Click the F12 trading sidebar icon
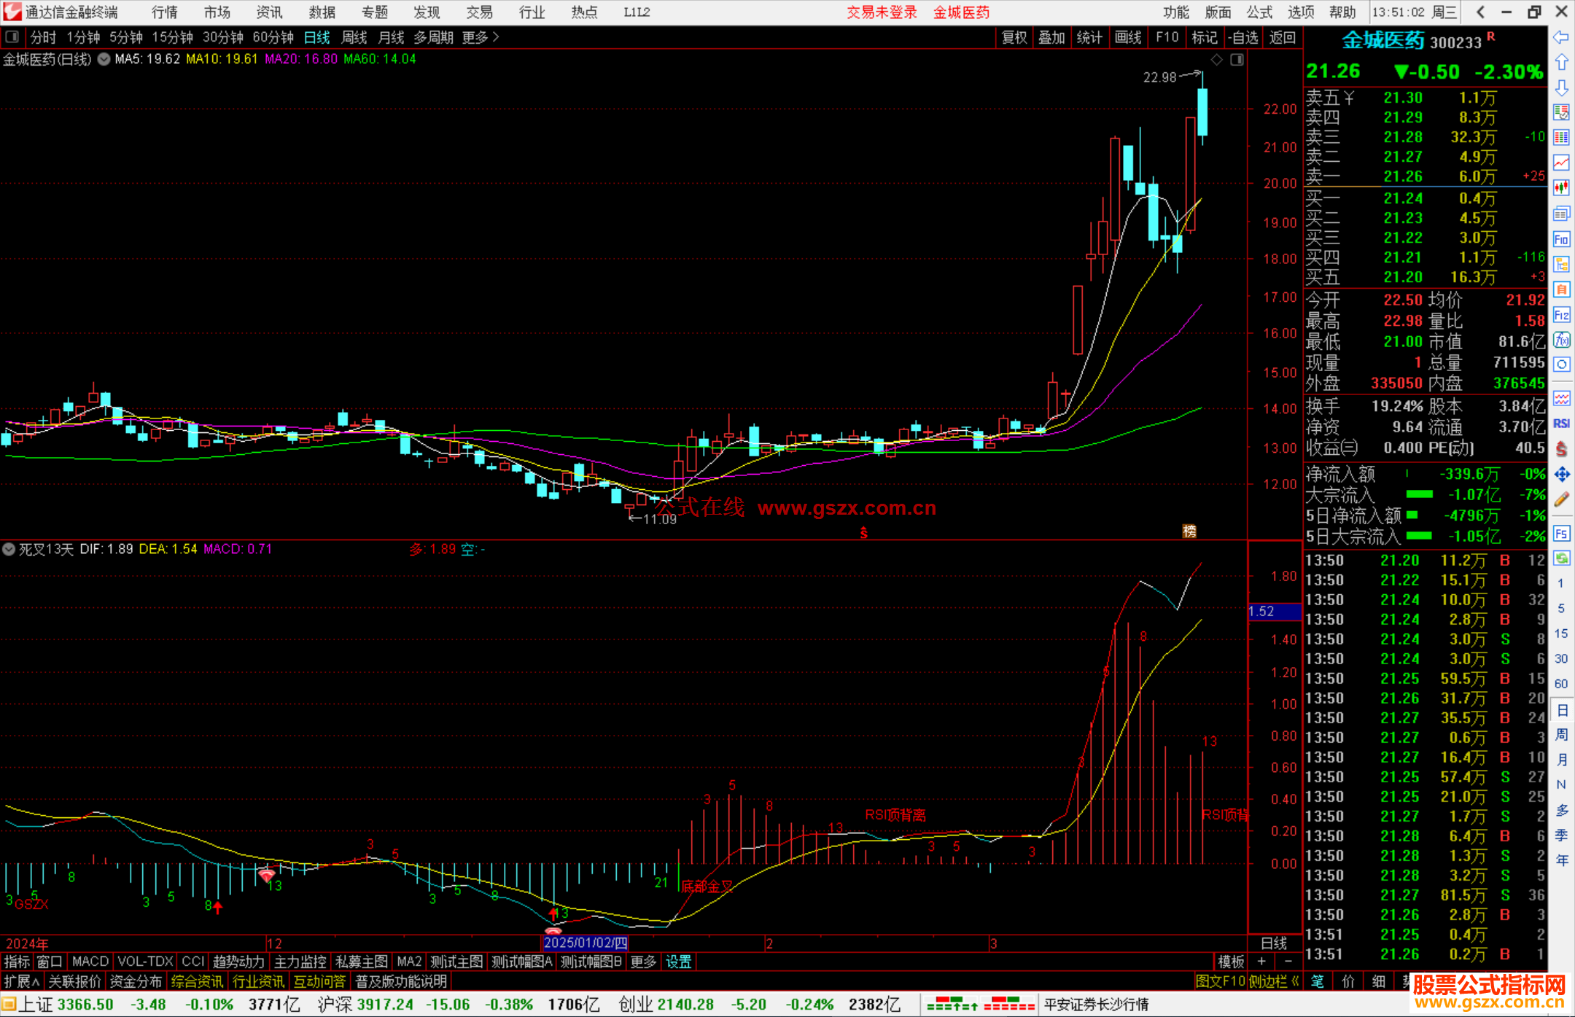Image resolution: width=1575 pixels, height=1017 pixels. pyautogui.click(x=1561, y=315)
